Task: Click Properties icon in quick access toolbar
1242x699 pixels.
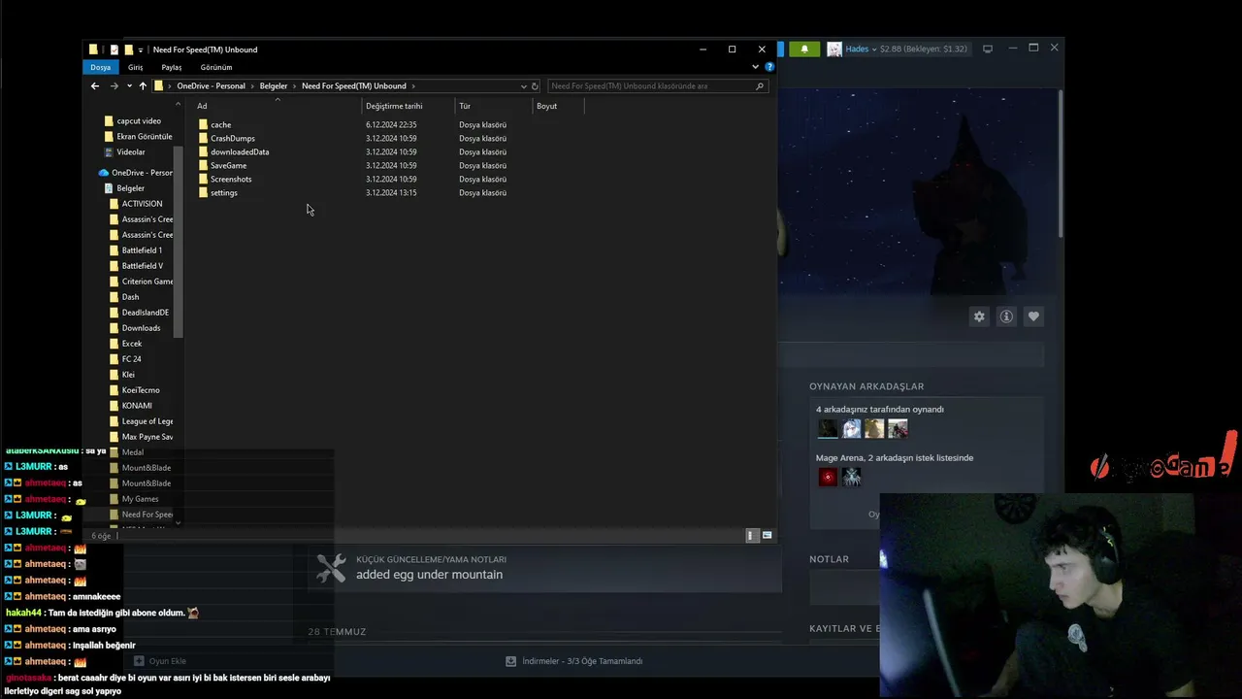Action: (114, 50)
